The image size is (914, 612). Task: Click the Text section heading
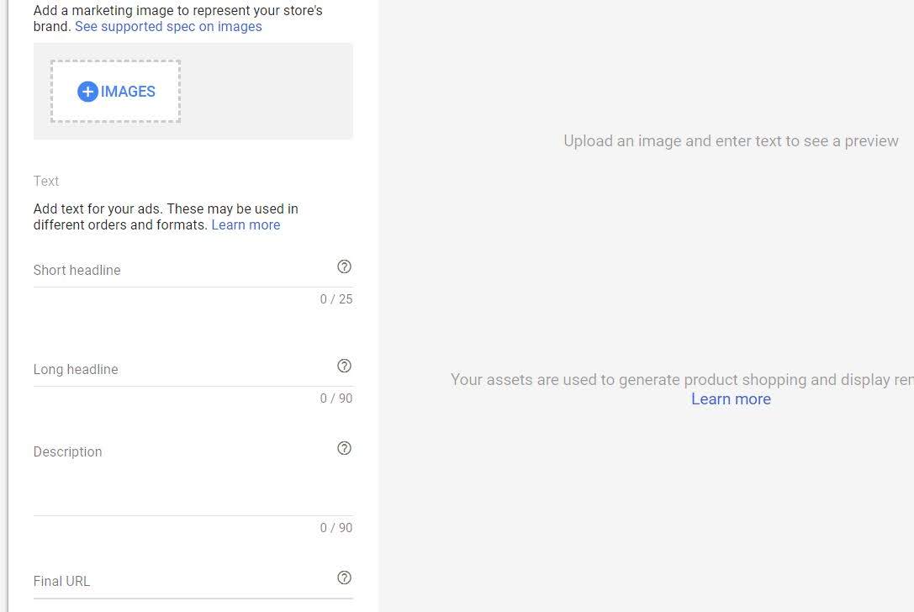pos(46,182)
